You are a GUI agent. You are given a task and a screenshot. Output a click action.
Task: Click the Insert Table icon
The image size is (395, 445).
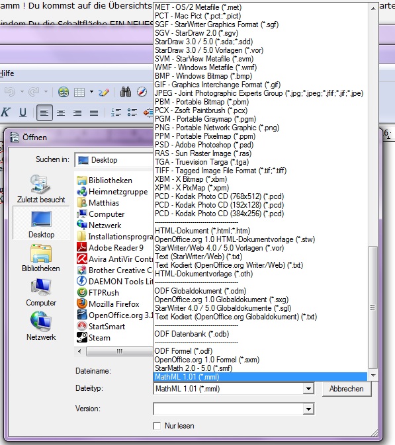(x=79, y=92)
